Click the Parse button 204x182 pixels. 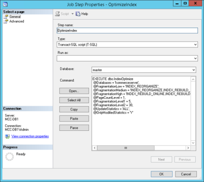tap(74, 128)
